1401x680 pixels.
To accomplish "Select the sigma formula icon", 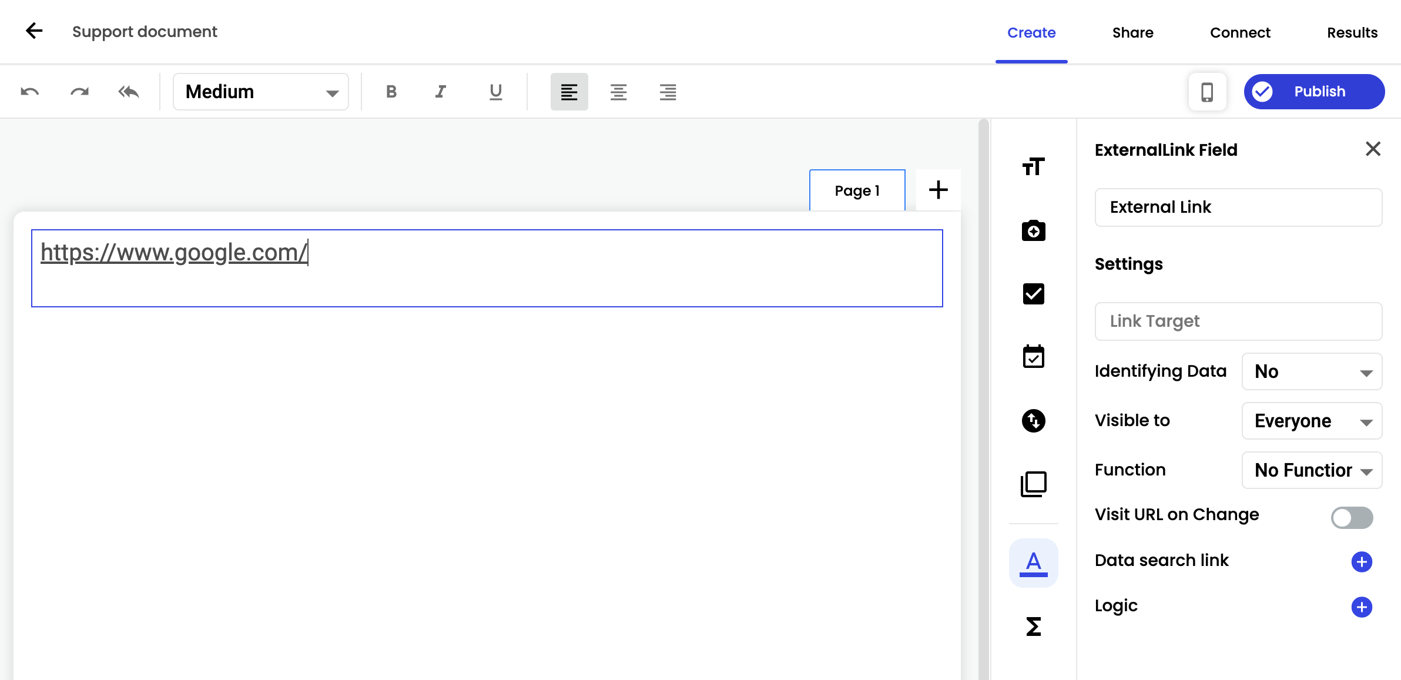I will coord(1033,627).
